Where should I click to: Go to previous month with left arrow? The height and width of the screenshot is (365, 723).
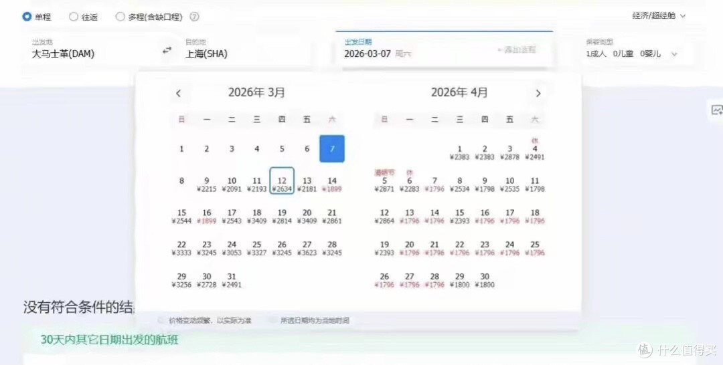click(x=179, y=94)
